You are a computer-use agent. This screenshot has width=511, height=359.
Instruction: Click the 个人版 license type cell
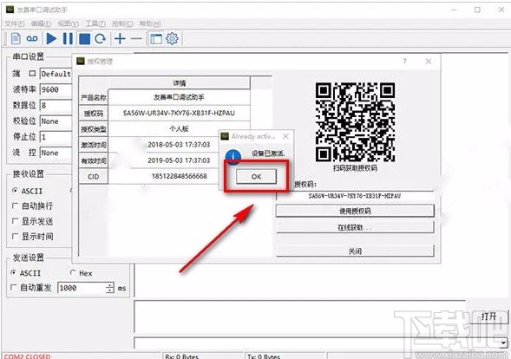tap(179, 128)
